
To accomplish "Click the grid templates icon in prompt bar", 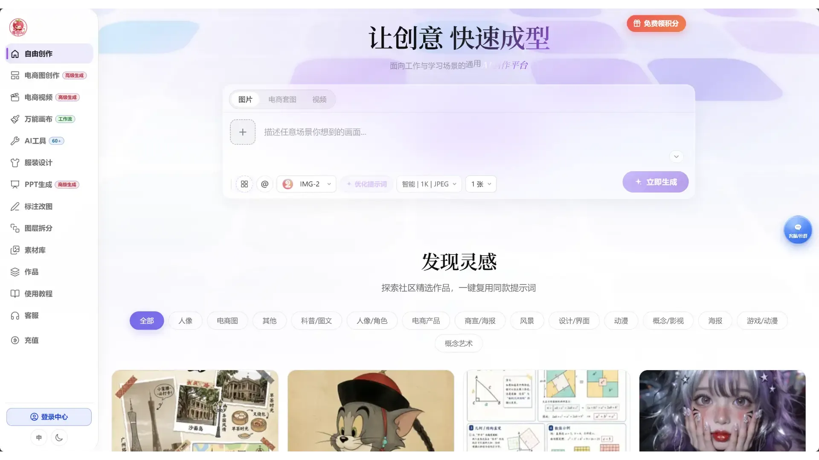I will (x=244, y=184).
